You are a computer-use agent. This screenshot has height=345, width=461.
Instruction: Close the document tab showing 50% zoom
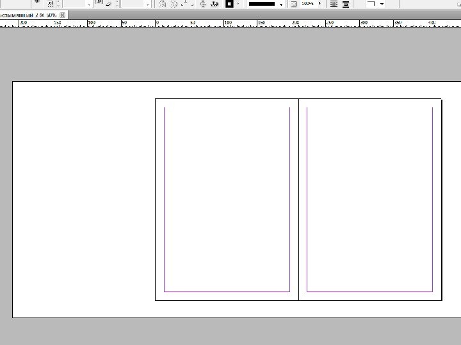[x=62, y=15]
